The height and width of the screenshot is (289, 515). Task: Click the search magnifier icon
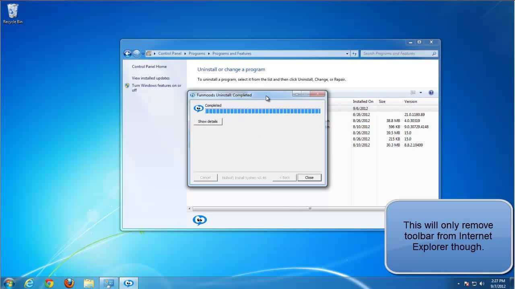(x=434, y=53)
